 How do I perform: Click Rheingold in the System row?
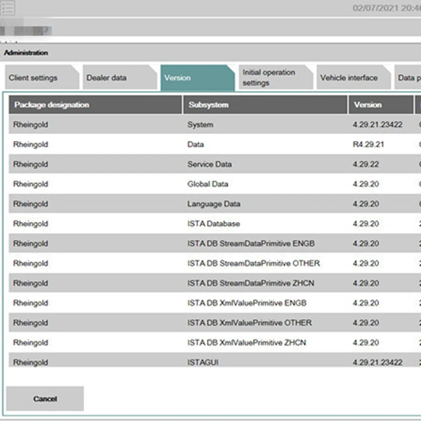(x=31, y=125)
